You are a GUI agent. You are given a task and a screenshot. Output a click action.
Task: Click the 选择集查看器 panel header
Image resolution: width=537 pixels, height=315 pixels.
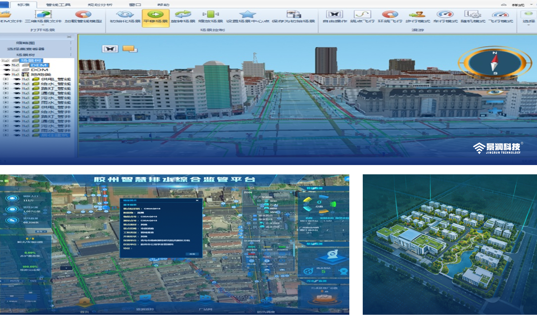[x=26, y=49]
